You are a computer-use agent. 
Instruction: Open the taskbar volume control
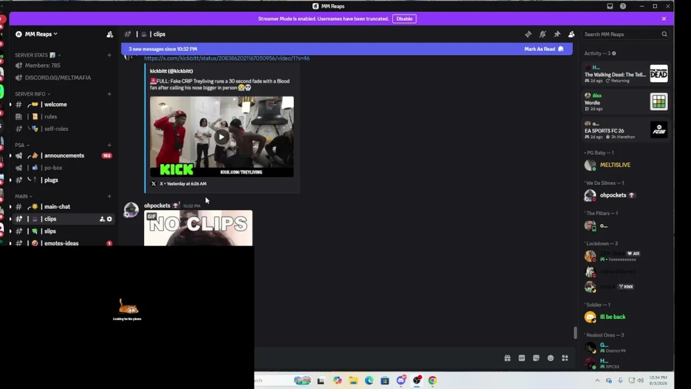pos(640,381)
